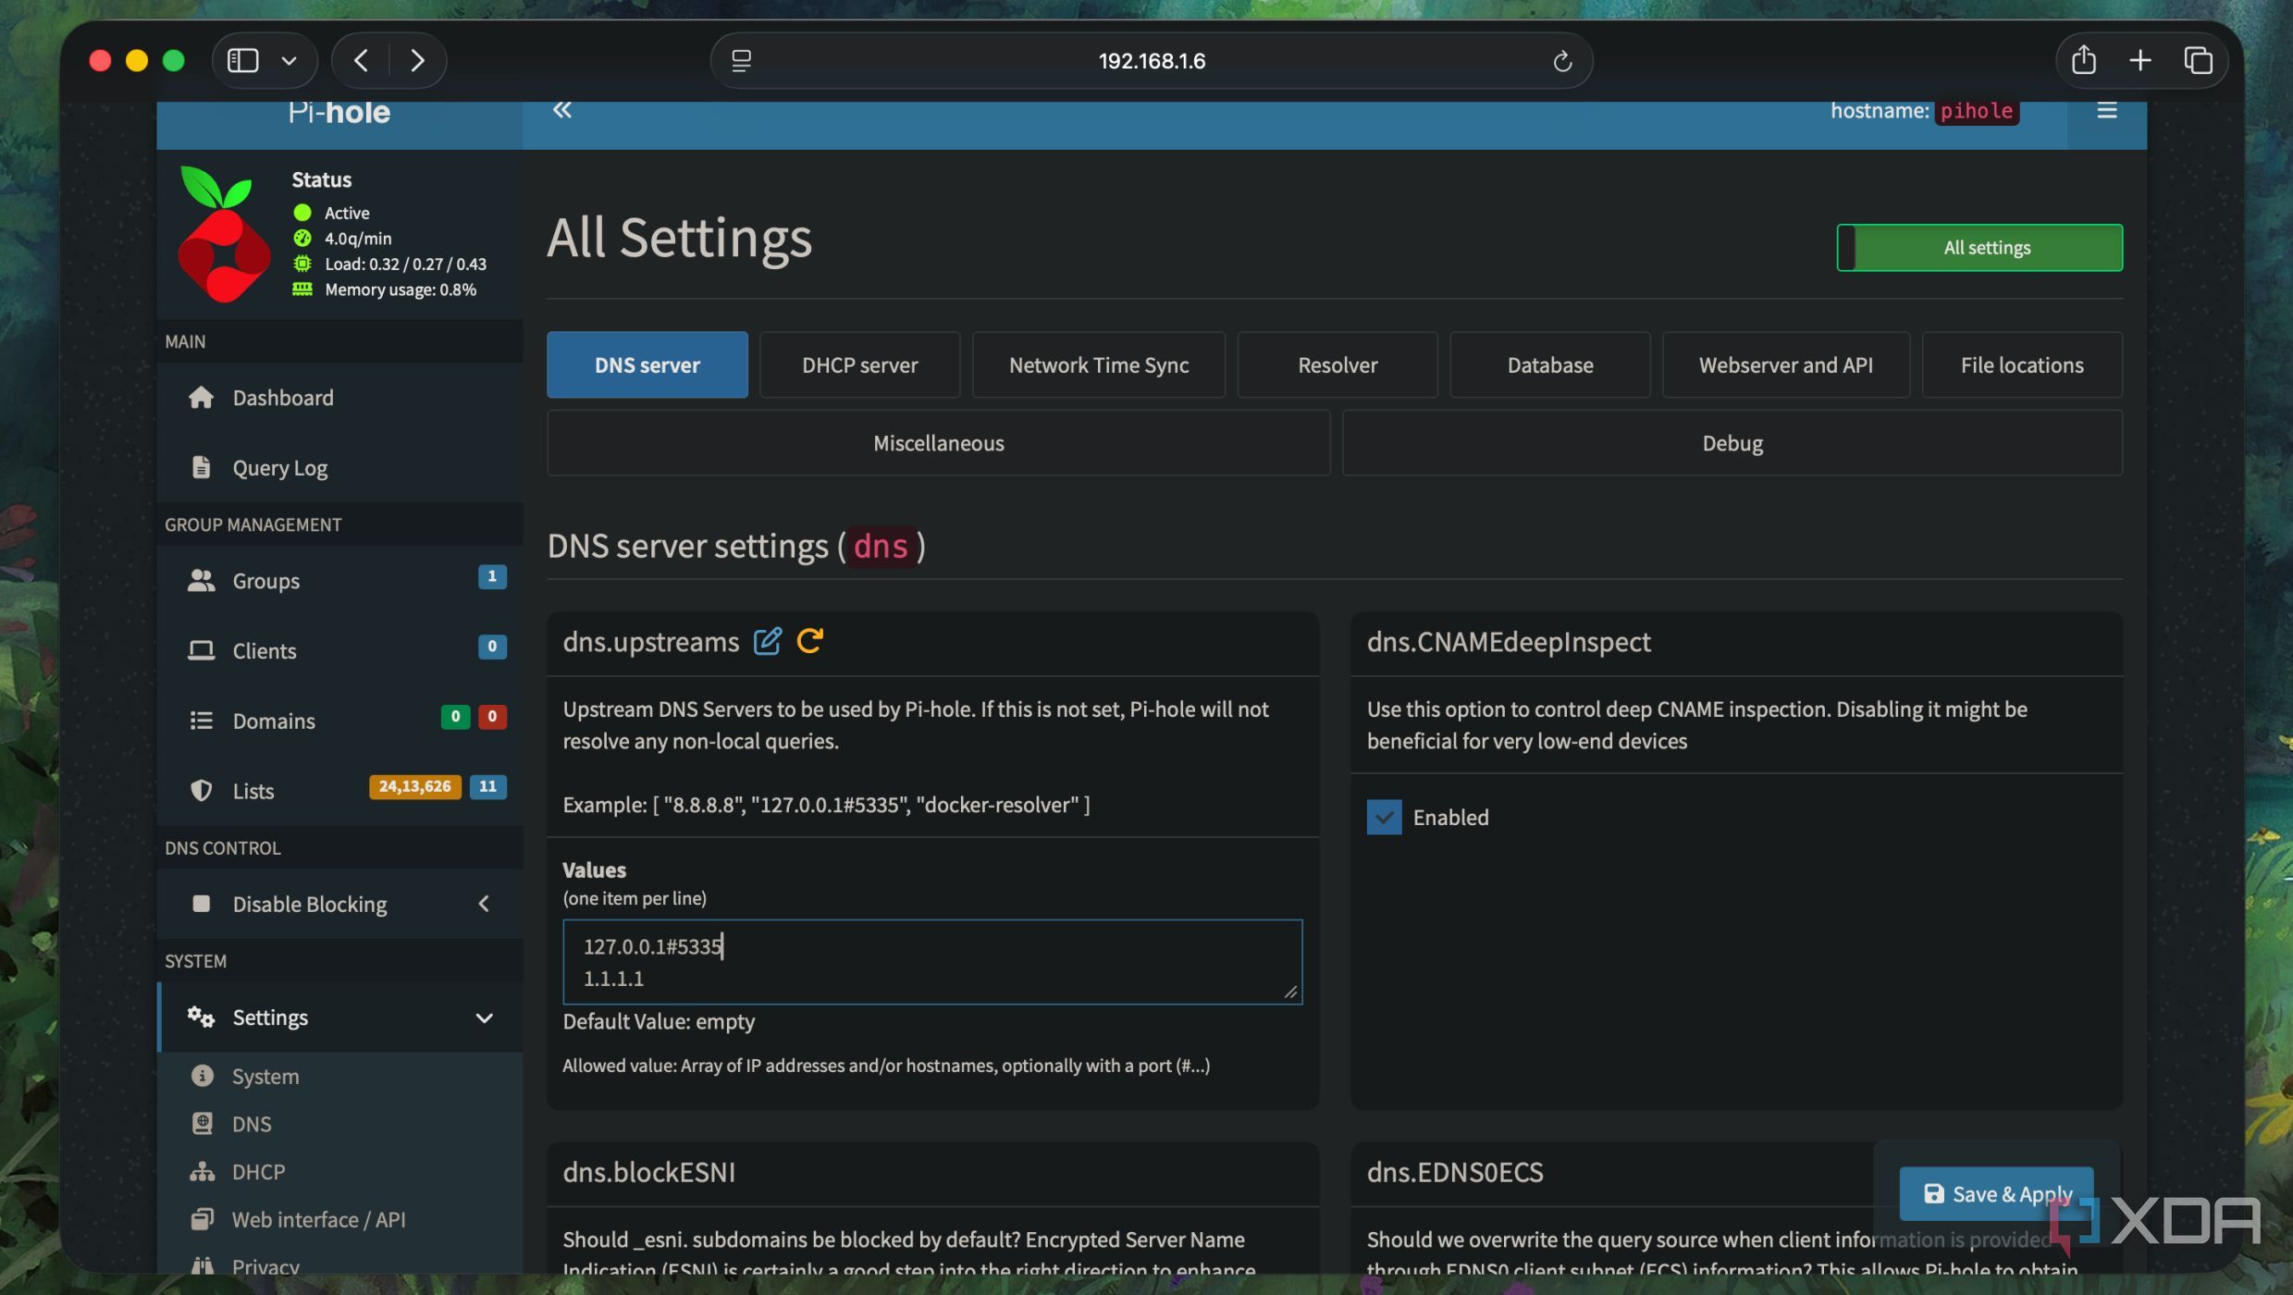Show the Safari tab overview icon
Viewport: 2293px width, 1295px height.
click(x=2198, y=60)
